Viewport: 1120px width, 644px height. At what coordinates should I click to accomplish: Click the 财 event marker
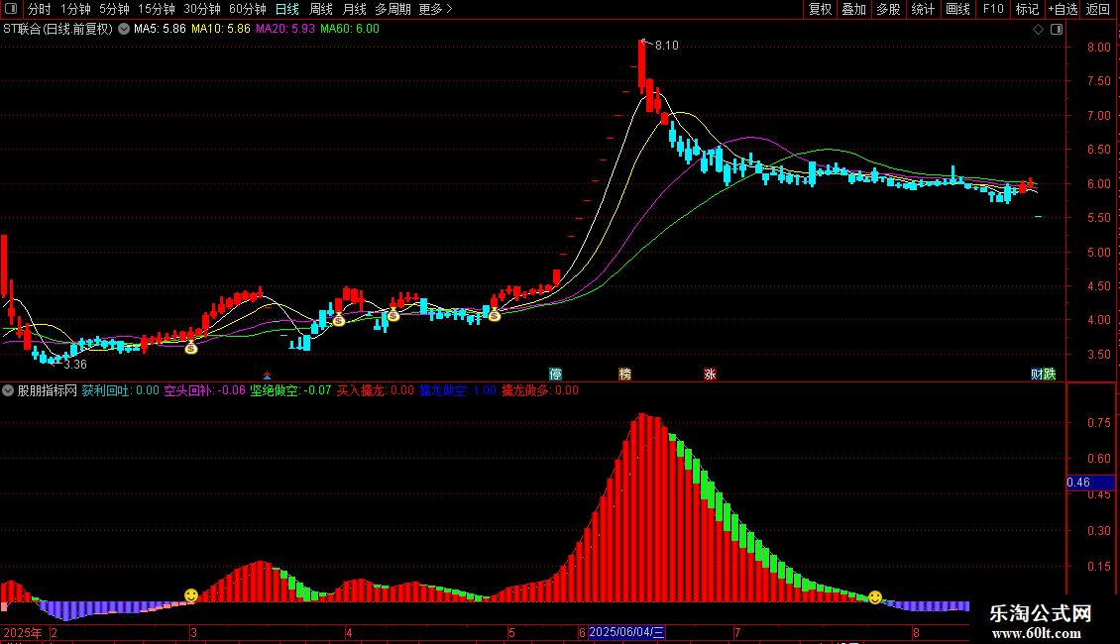[x=1037, y=375]
